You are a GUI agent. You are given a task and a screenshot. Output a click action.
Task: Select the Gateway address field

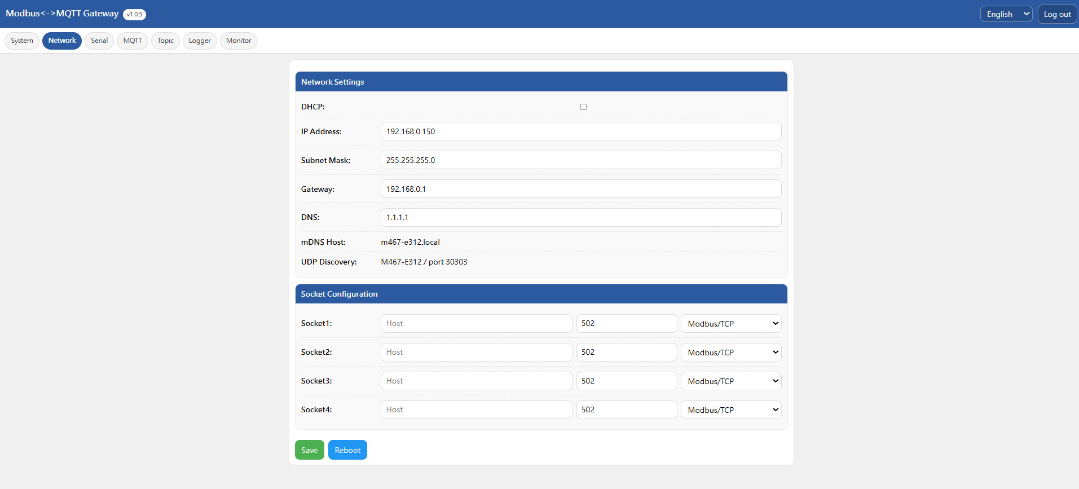pyautogui.click(x=580, y=189)
